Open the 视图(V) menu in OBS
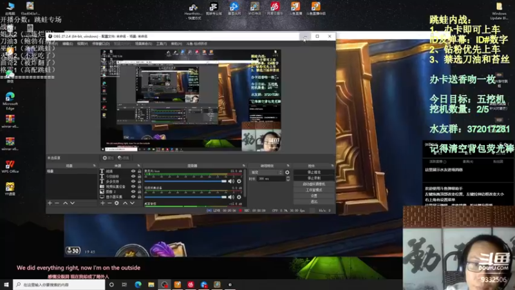Screen dimensions: 515x290 (x=82, y=44)
